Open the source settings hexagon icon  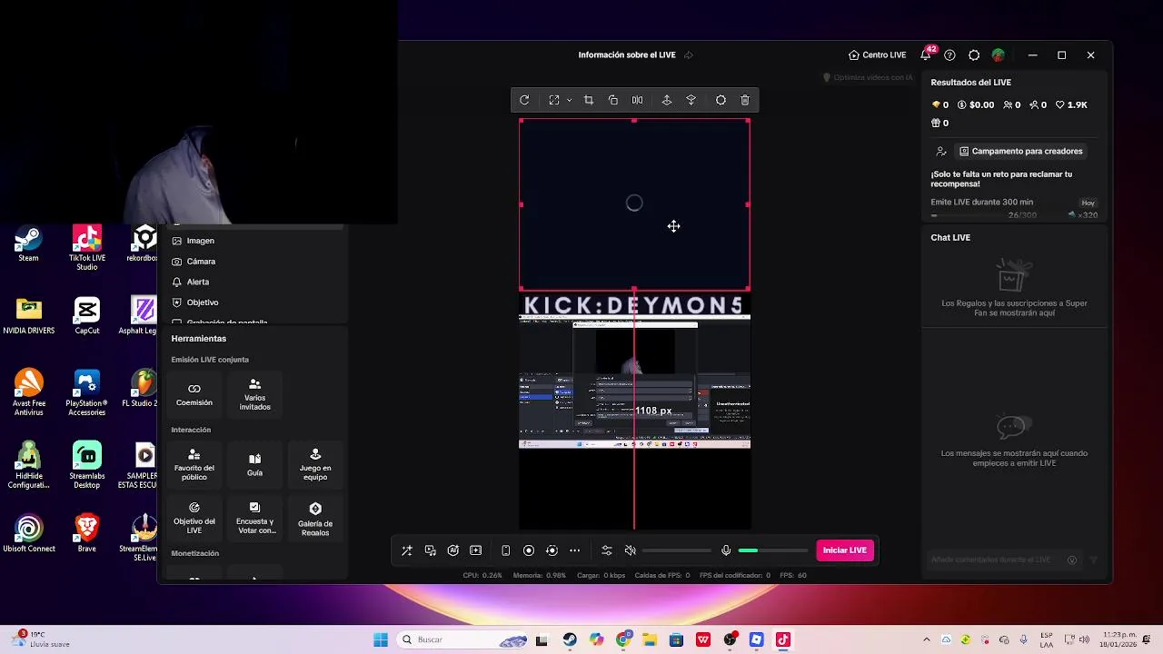point(721,100)
